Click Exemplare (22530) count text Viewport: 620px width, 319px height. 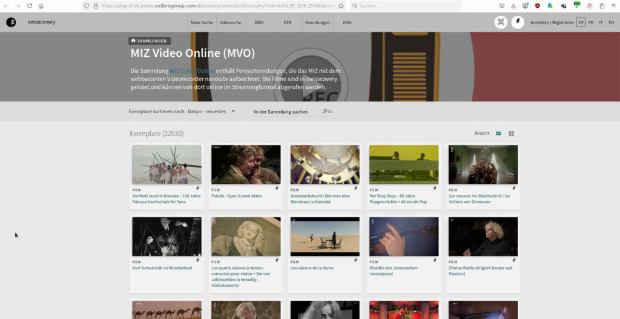(157, 134)
